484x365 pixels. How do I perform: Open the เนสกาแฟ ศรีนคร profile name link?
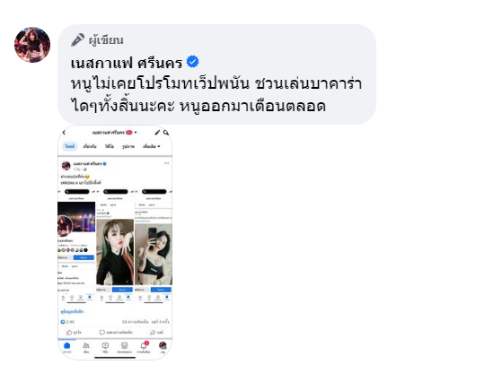click(x=127, y=63)
